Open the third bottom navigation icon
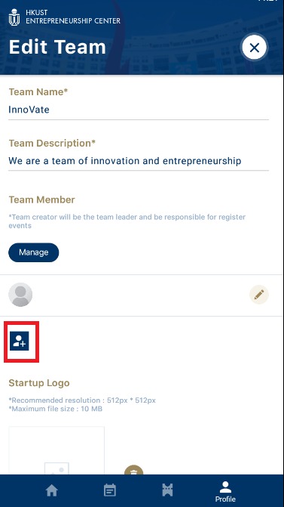284x507 pixels. [x=167, y=490]
